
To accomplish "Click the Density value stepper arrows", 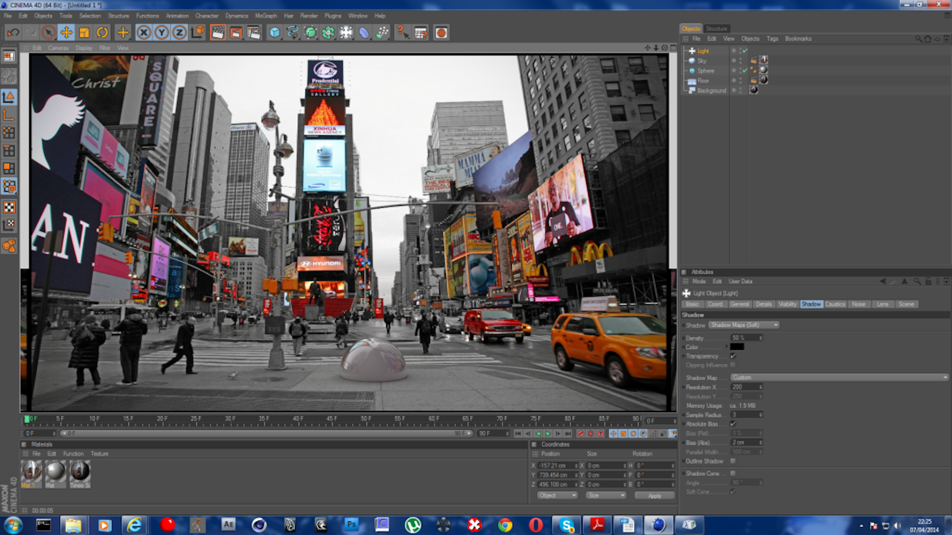I will (x=760, y=338).
